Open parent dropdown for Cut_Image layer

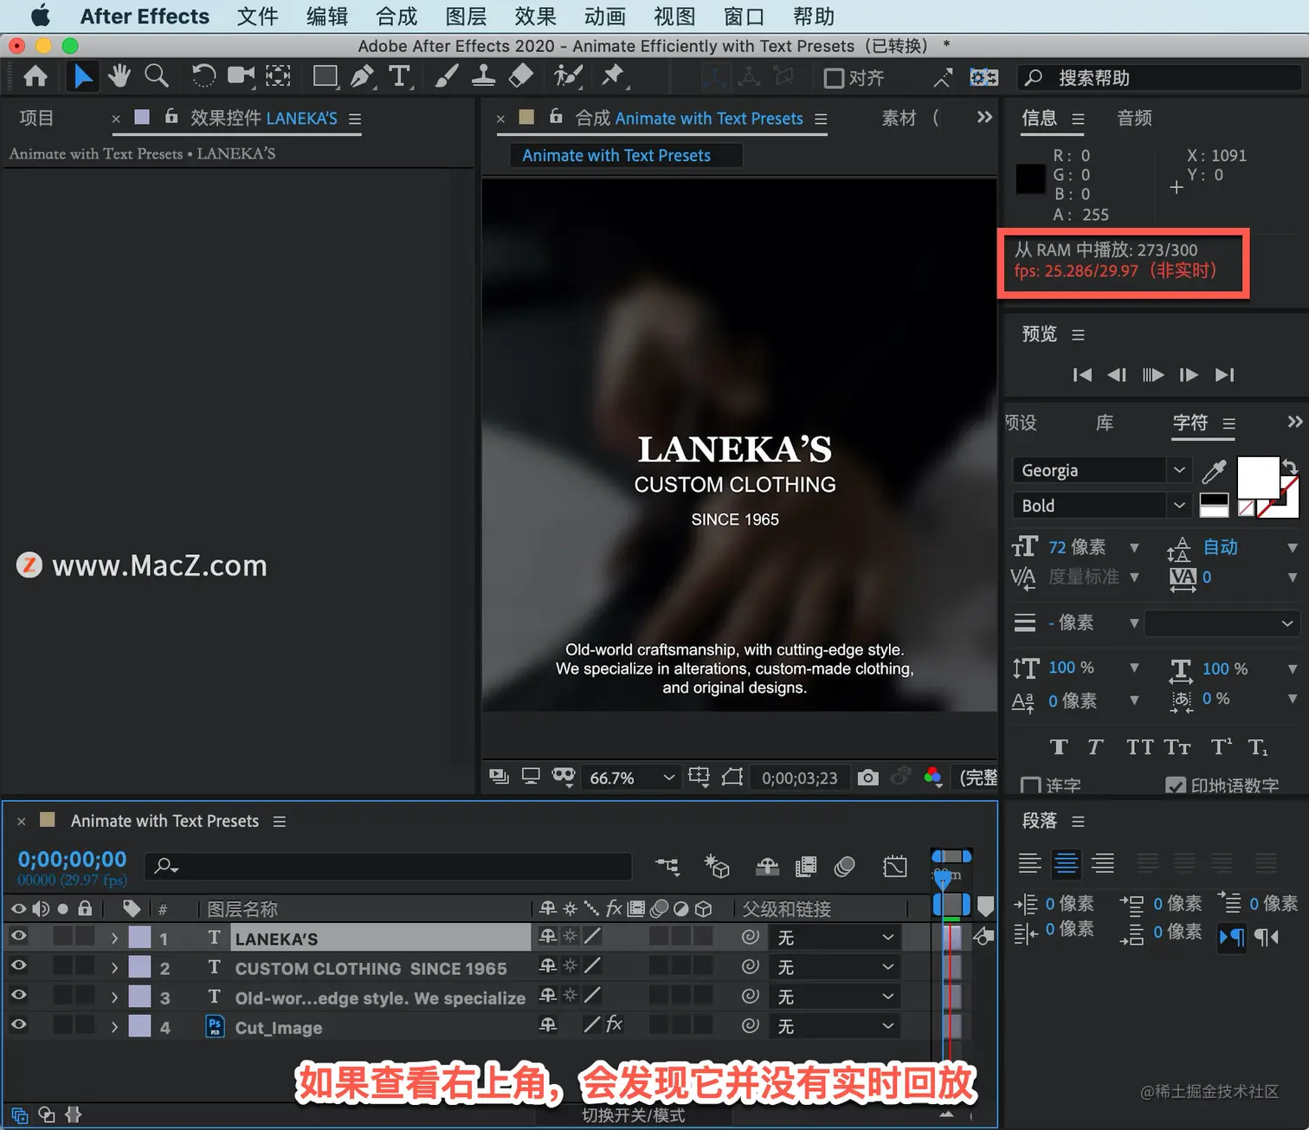coord(835,1026)
